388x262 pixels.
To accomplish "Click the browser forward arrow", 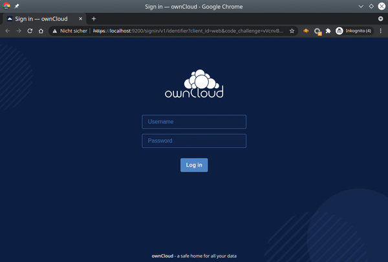I will pyautogui.click(x=19, y=31).
